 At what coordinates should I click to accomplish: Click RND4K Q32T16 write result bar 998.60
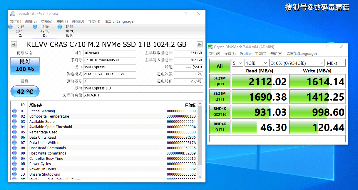click(317, 112)
